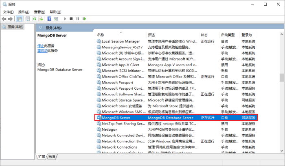The height and width of the screenshot is (166, 285).
Task: Select the Net.Tcp Port Sharing Ser... service
Action: click(123, 124)
